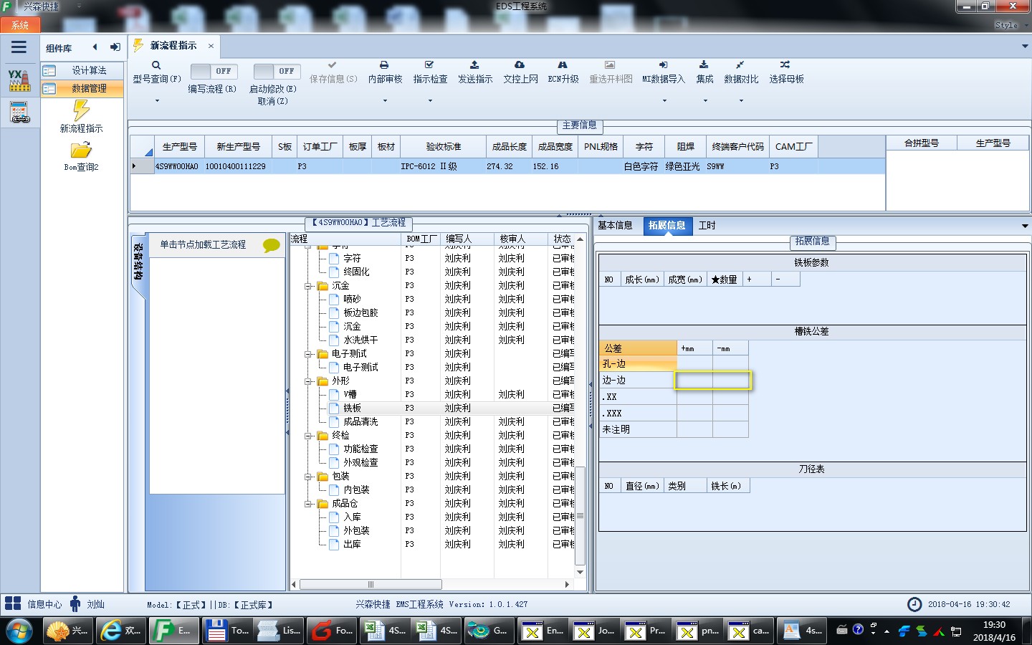Click the user 刘灿 person icon

click(x=75, y=604)
